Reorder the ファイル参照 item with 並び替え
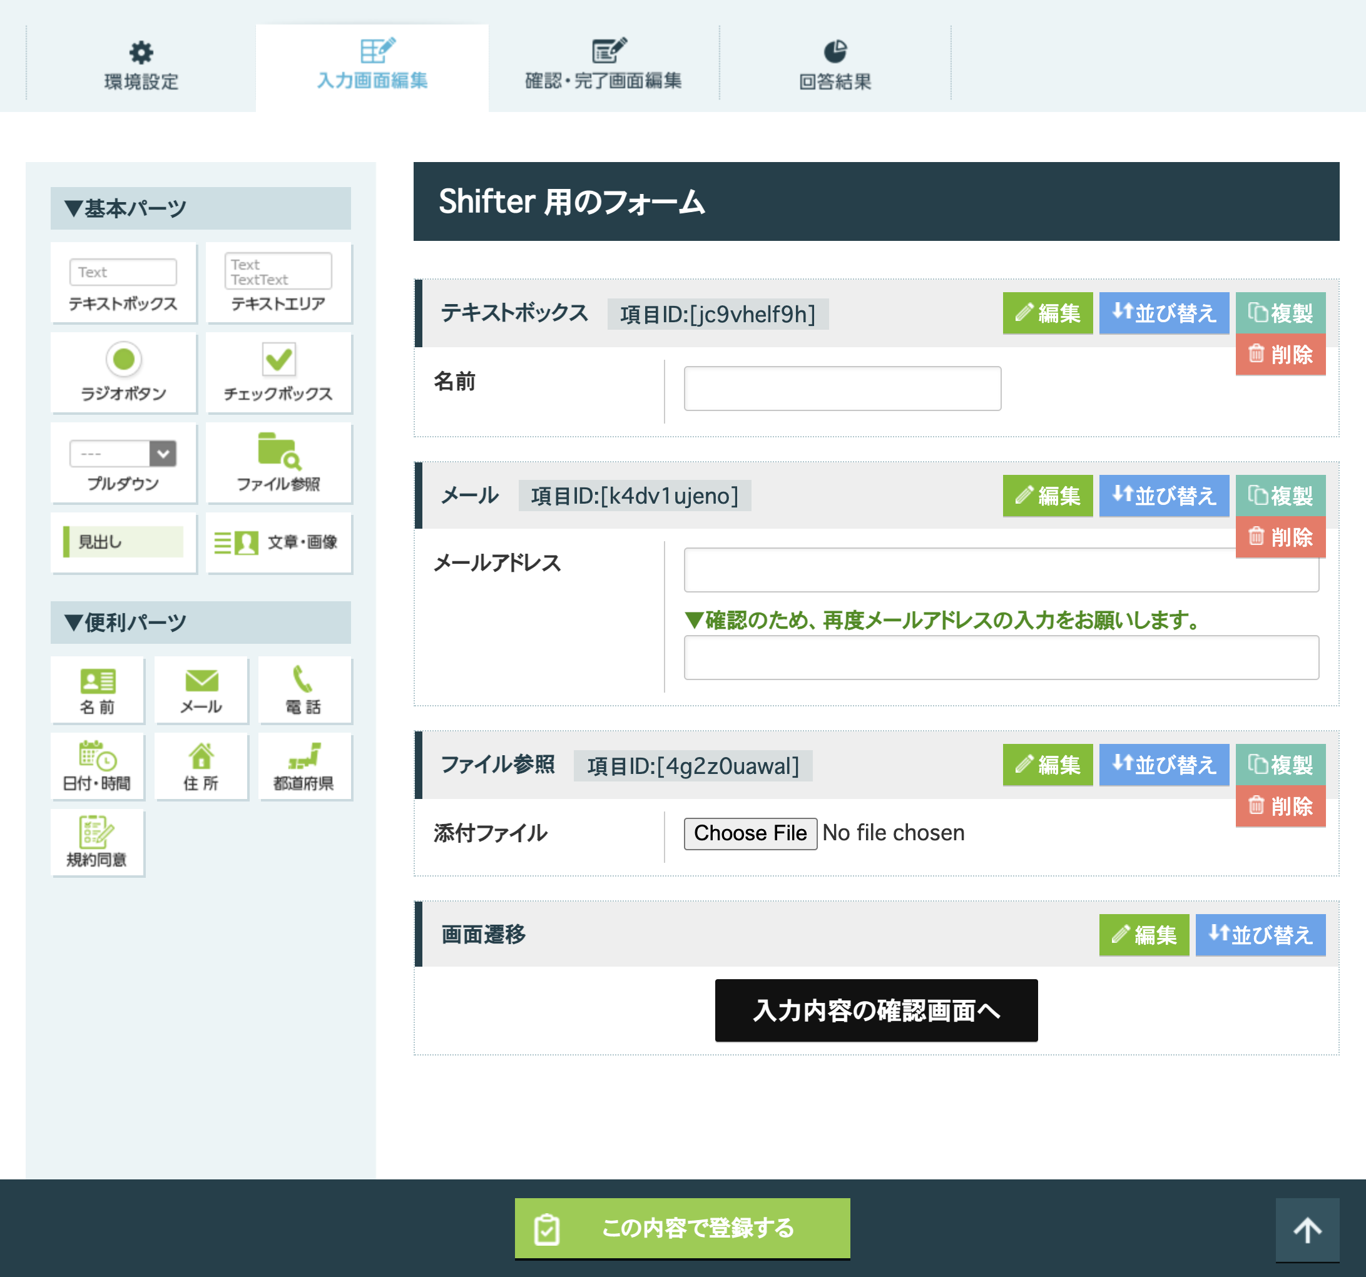Image resolution: width=1366 pixels, height=1277 pixels. (1164, 765)
